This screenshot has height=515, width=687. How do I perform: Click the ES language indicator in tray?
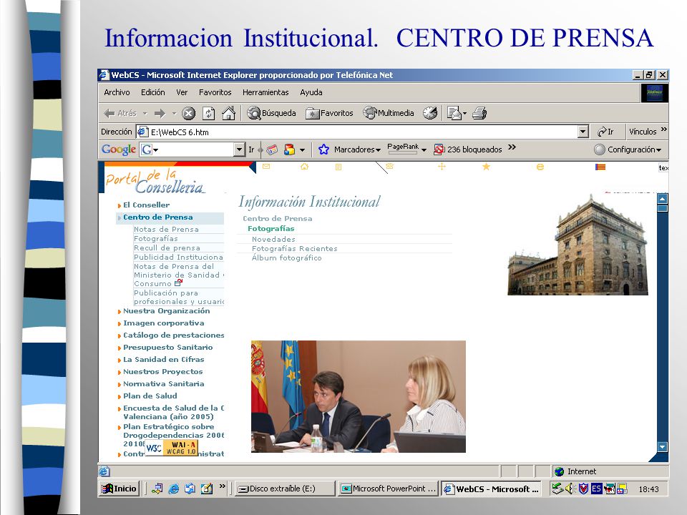click(596, 489)
